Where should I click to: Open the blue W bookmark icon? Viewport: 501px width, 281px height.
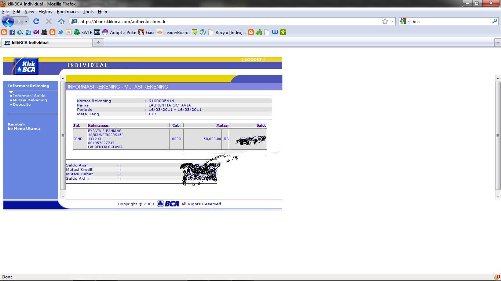pyautogui.click(x=275, y=32)
